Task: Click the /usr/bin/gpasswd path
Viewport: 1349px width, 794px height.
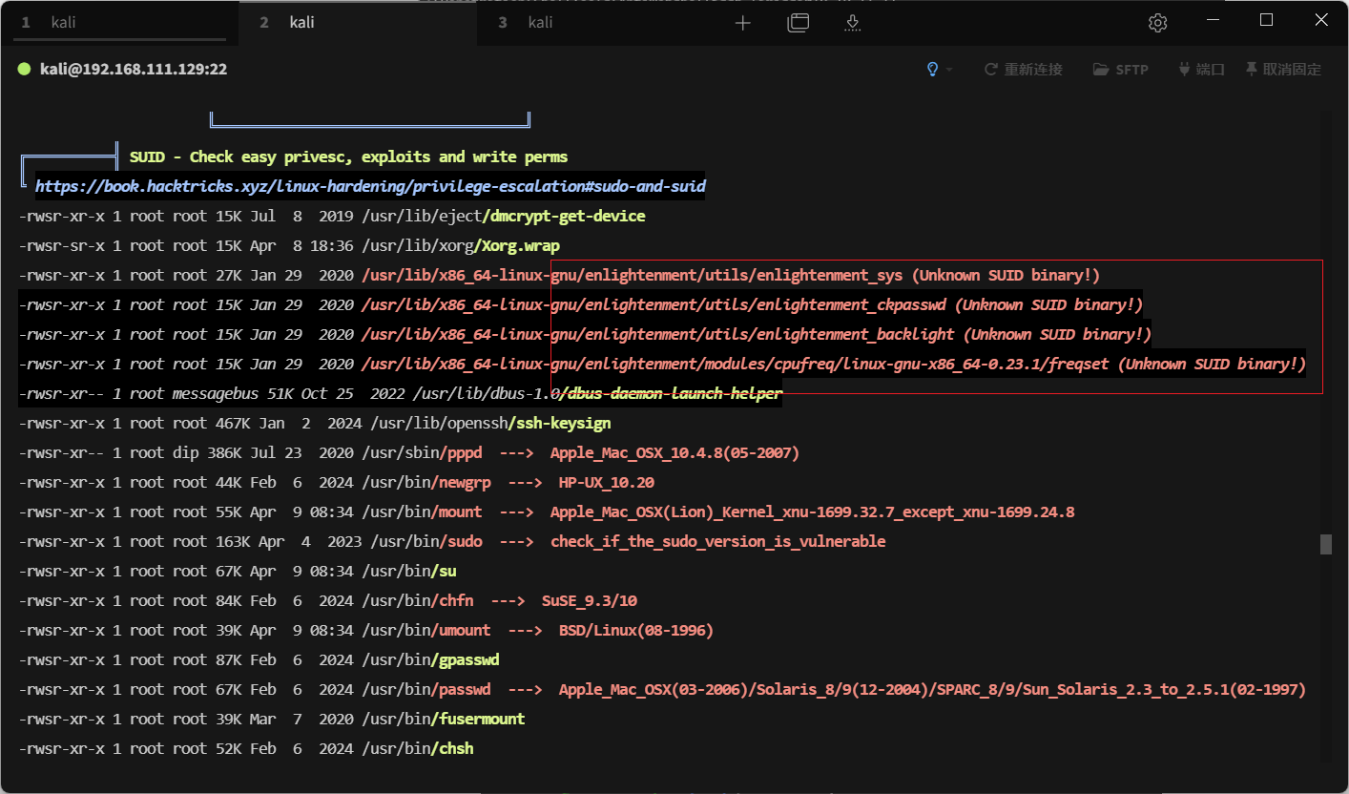Action: pos(430,660)
